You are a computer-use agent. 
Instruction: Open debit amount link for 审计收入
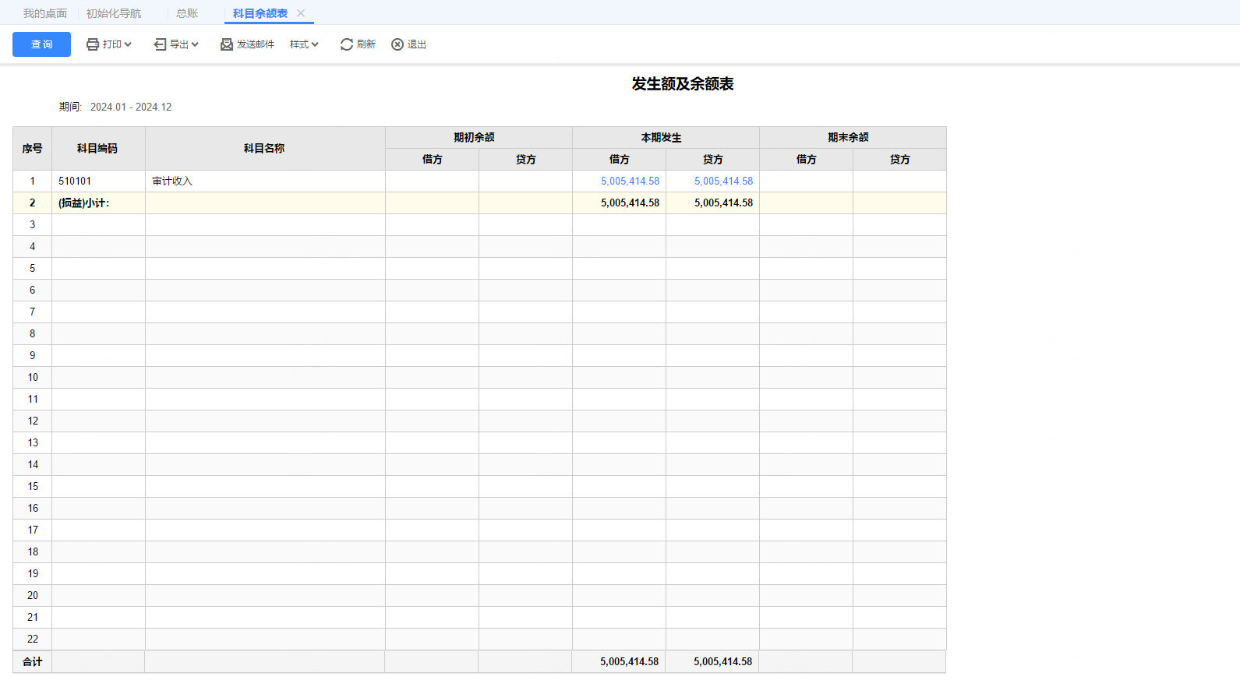[630, 181]
